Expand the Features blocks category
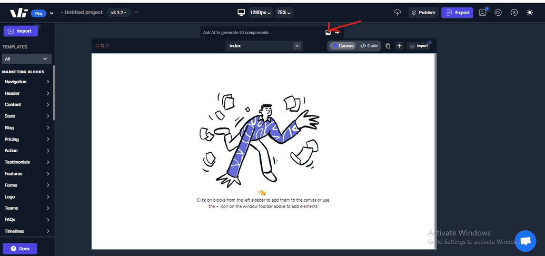The image size is (545, 256). (26, 174)
